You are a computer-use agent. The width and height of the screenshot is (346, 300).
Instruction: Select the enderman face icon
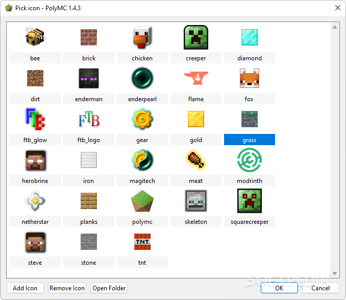pos(89,78)
